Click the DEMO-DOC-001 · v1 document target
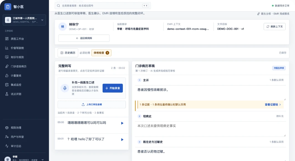 230,29
